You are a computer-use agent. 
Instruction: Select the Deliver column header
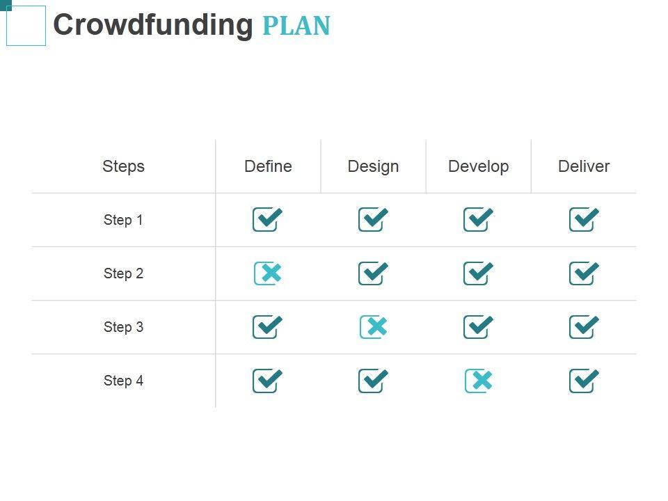[x=584, y=166]
